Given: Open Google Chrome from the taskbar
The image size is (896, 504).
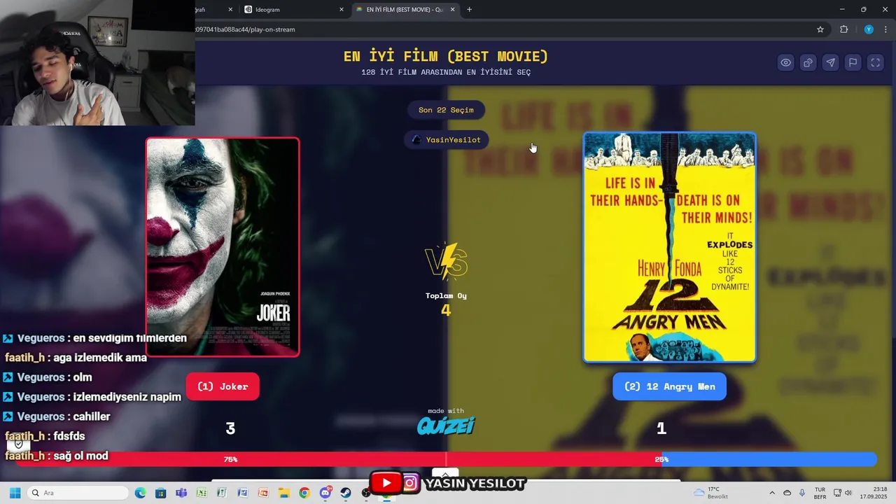Looking at the screenshot, I should pyautogui.click(x=304, y=493).
